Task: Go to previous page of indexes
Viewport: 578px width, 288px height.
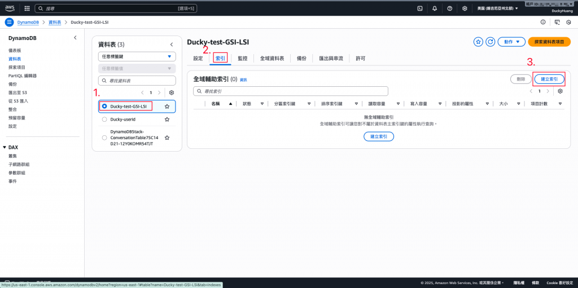Action: pyautogui.click(x=531, y=91)
